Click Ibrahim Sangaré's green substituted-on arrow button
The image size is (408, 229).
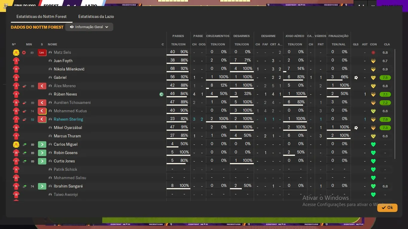[42, 186]
